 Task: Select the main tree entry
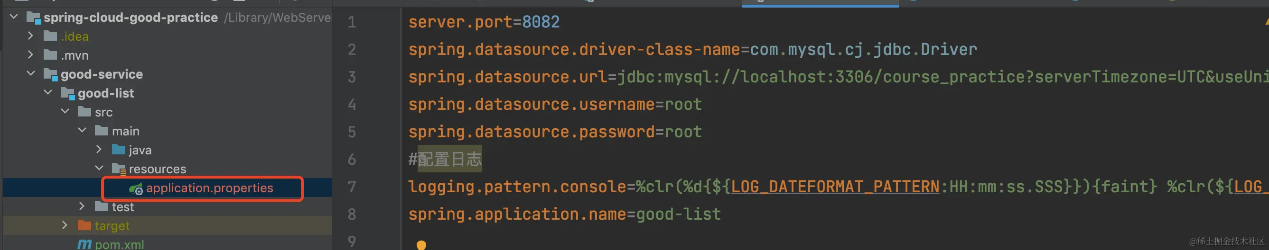125,131
